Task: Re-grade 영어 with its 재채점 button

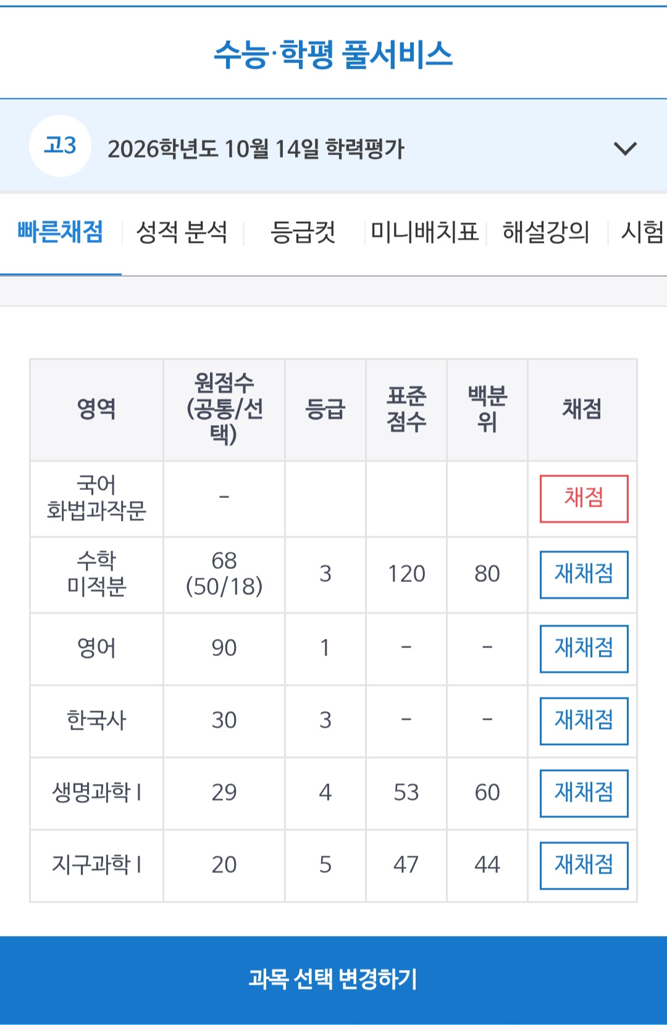Action: 584,649
